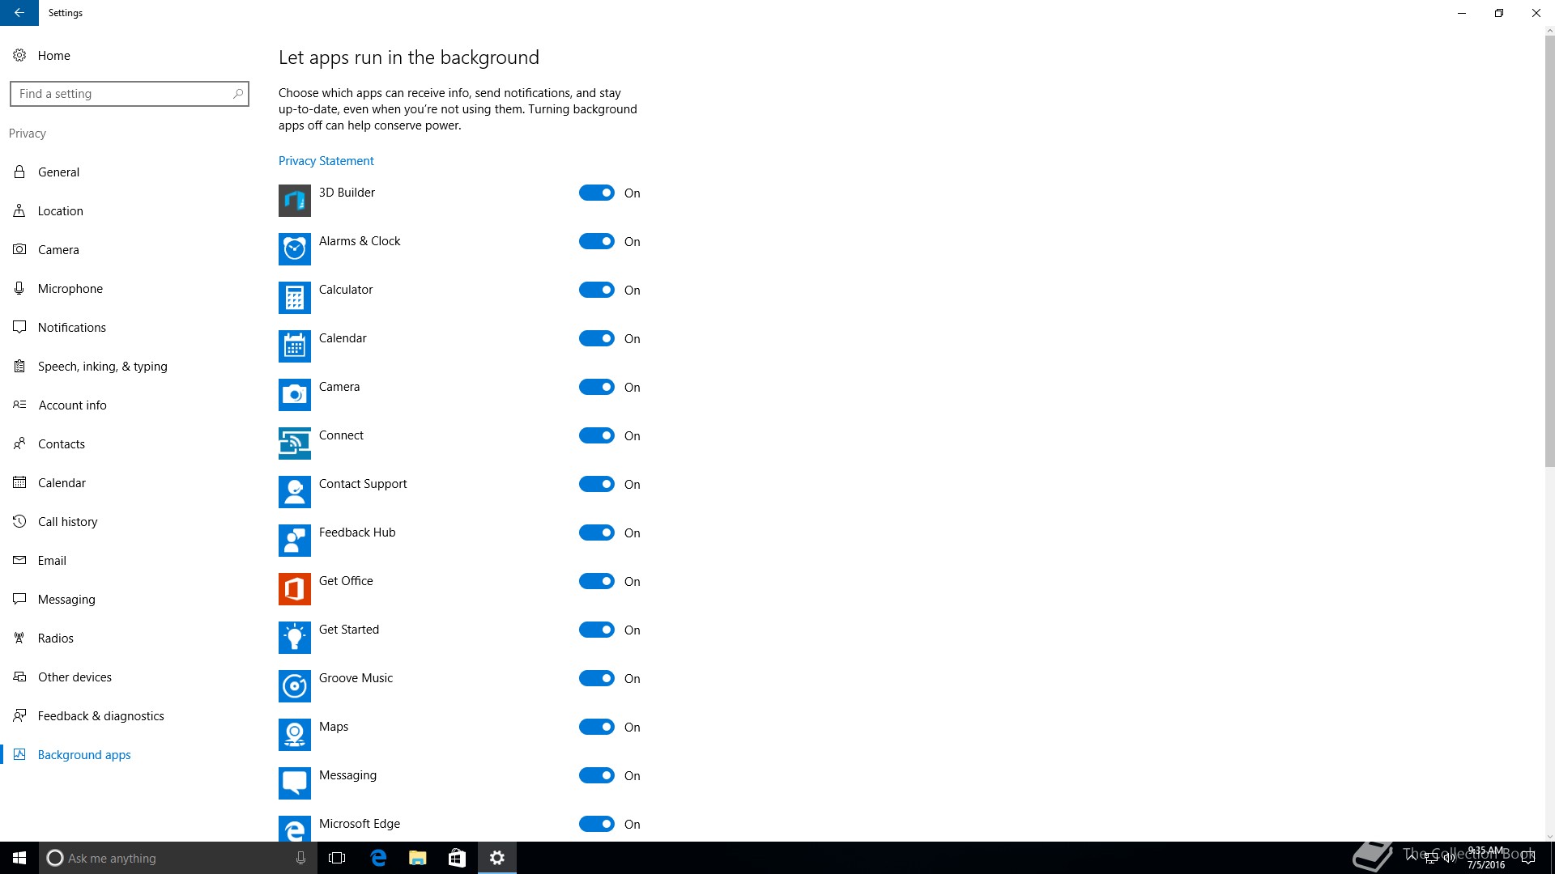Screen dimensions: 1555x874
Task: Click the Groove Music app icon
Action: pos(294,686)
